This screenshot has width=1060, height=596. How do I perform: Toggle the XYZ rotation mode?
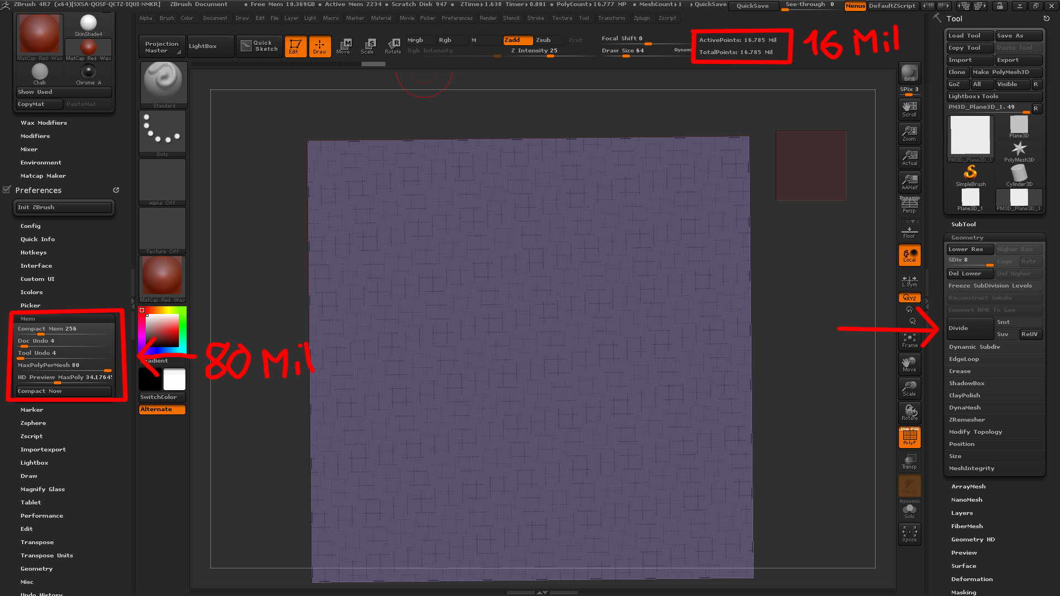909,298
